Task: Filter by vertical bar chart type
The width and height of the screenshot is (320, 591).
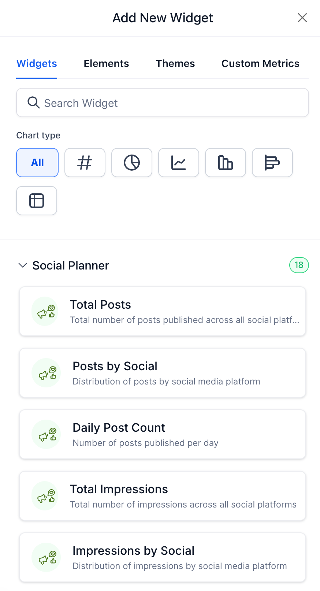Action: 225,163
